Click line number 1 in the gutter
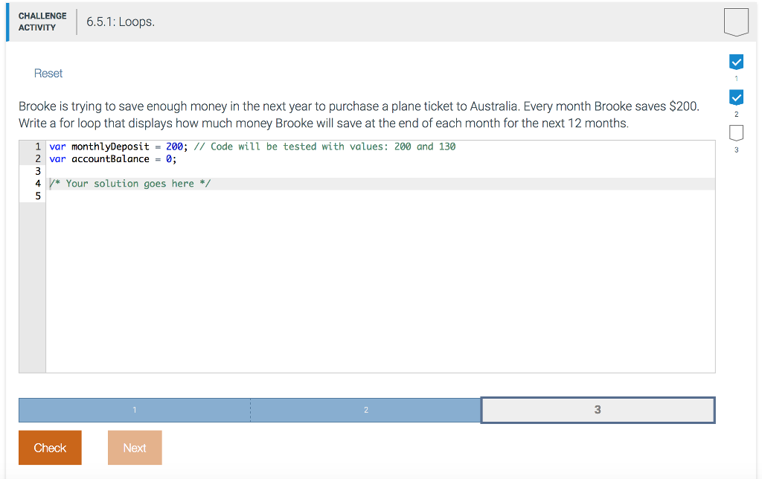This screenshot has width=762, height=479. click(x=37, y=147)
